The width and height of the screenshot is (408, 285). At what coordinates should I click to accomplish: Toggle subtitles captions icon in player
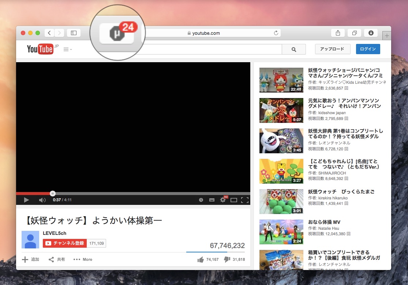[212, 200]
